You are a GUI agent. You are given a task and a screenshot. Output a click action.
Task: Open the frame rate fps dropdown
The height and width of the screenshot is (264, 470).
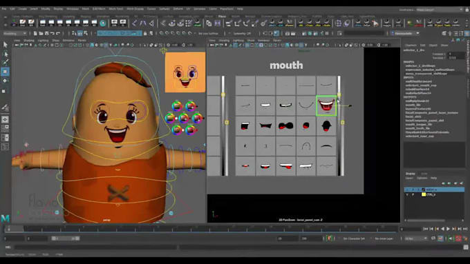[x=416, y=238]
